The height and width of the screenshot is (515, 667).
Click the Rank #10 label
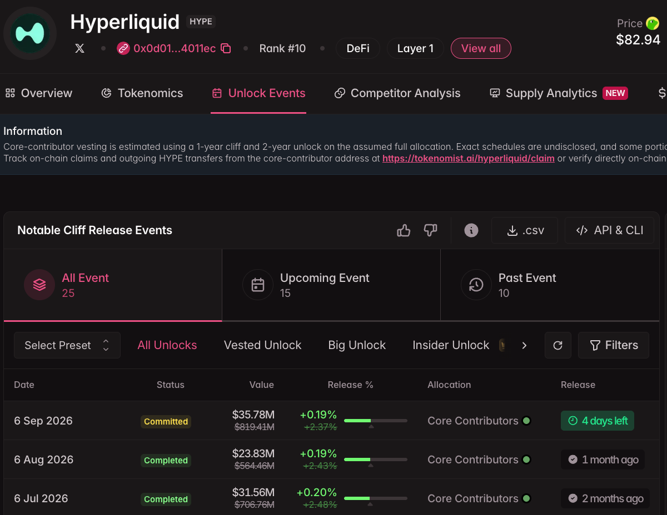click(282, 48)
